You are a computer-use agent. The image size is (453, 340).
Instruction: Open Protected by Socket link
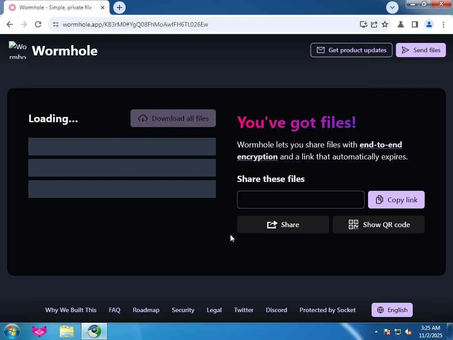[328, 310]
